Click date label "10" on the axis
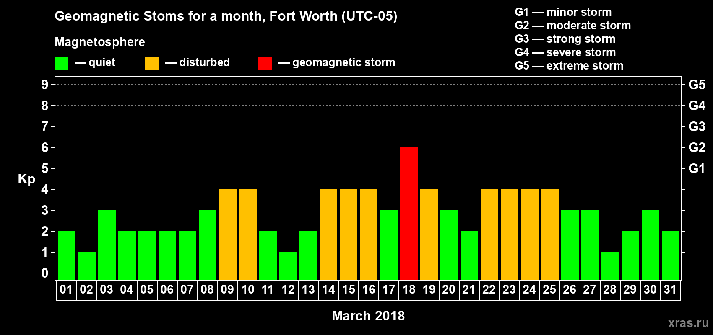This screenshot has width=713, height=335. tap(247, 289)
